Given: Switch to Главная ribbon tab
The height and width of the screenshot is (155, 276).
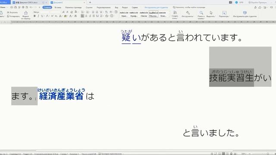Looking at the screenshot, I should pyautogui.click(x=47, y=7).
